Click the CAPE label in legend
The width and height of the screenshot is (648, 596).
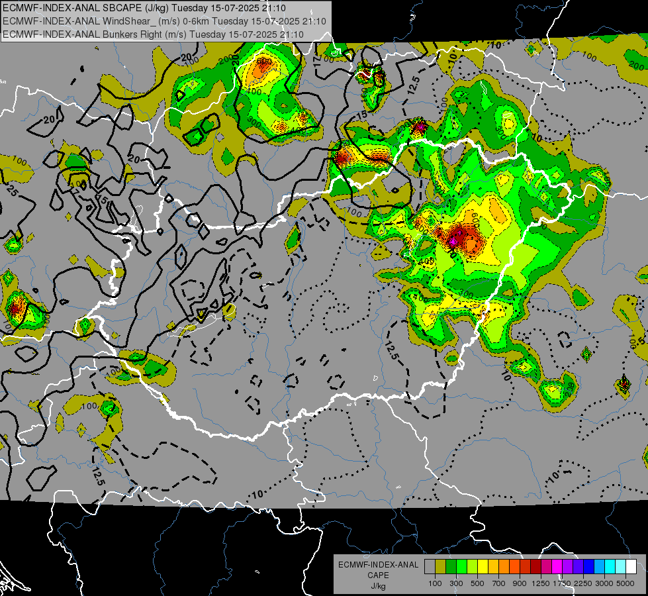click(x=378, y=575)
